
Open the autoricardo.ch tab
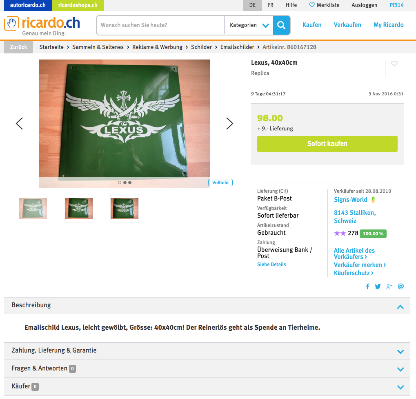tap(28, 5)
